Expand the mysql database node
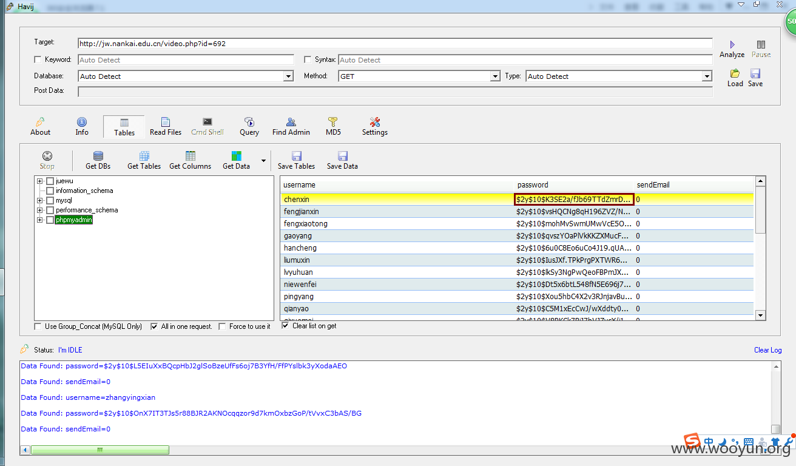796x466 pixels. click(x=40, y=200)
